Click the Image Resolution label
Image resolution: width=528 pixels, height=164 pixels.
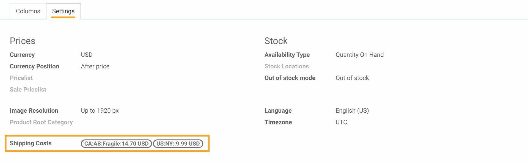pyautogui.click(x=34, y=110)
